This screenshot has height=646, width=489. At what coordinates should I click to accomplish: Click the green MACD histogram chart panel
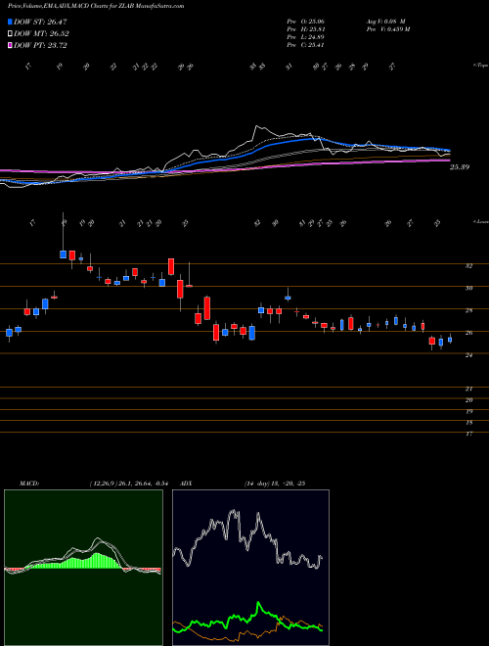pyautogui.click(x=83, y=568)
